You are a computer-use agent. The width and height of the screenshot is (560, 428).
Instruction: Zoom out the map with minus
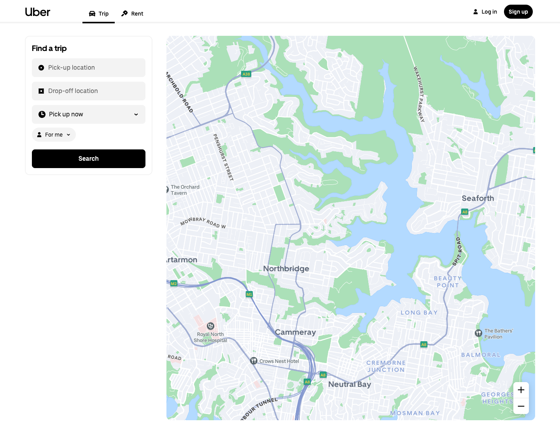[x=521, y=406]
